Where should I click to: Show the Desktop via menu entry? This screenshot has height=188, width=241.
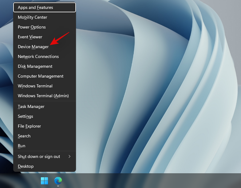point(45,166)
